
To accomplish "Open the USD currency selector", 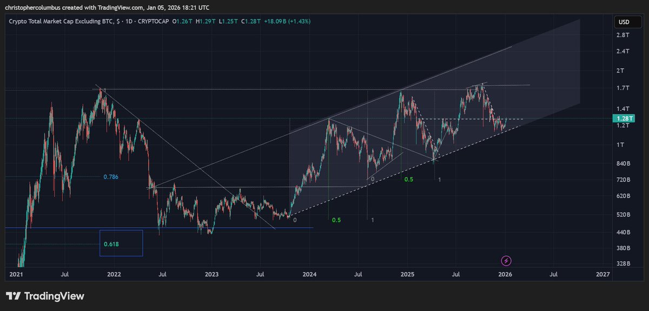I will pyautogui.click(x=627, y=23).
